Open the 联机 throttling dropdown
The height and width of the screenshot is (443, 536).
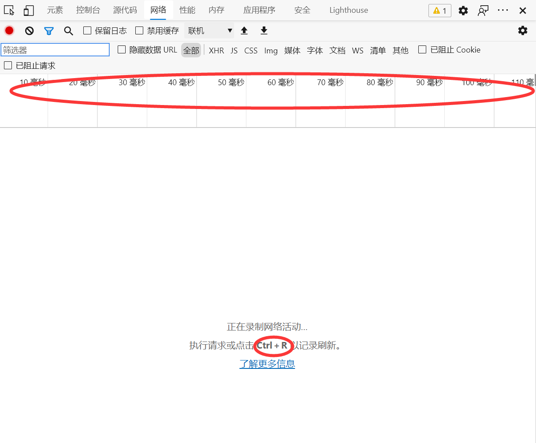(209, 30)
